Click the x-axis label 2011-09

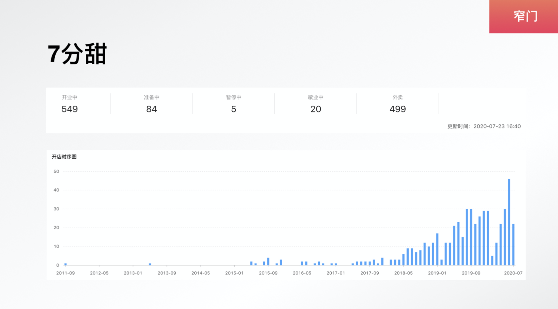(65, 273)
